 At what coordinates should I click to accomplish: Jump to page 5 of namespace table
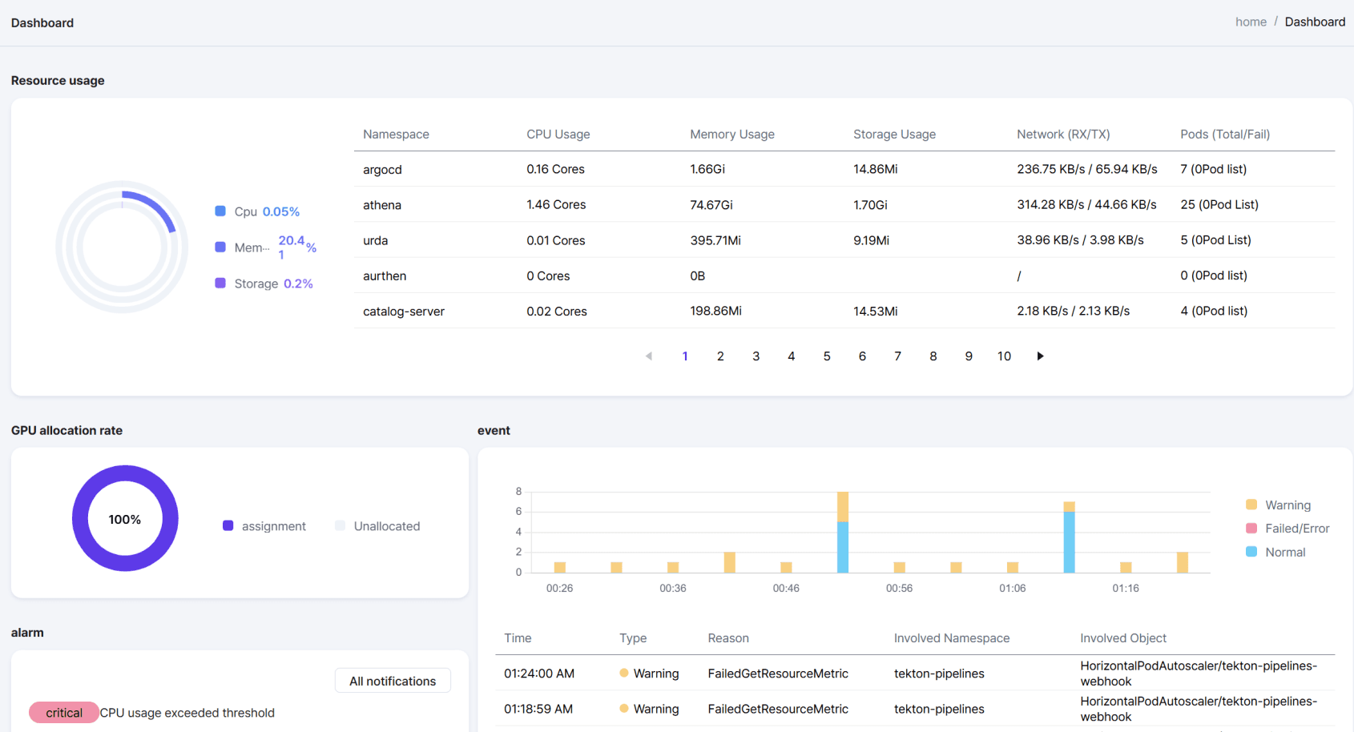tap(827, 356)
